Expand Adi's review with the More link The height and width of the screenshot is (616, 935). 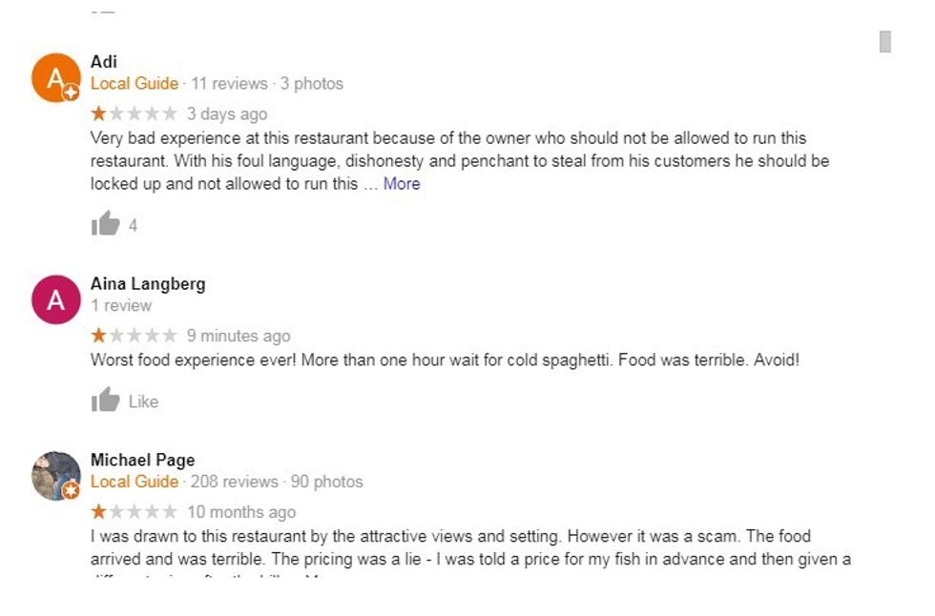tap(402, 184)
